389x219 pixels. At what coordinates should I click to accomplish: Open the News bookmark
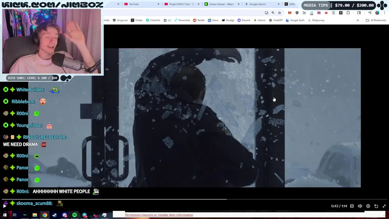click(x=213, y=20)
